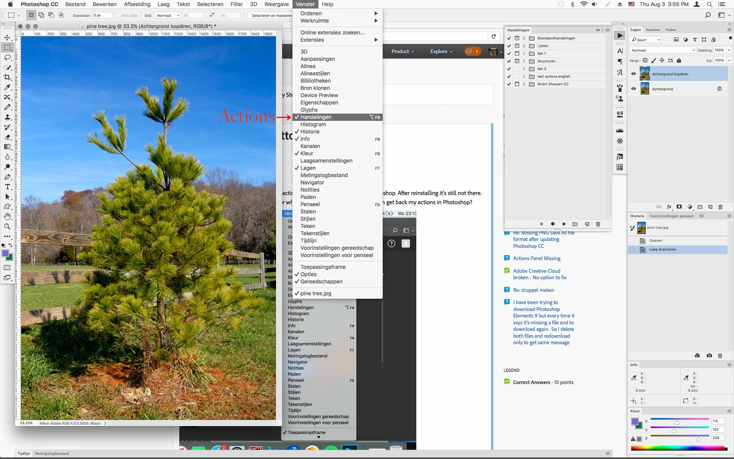Select the Openen history state
This screenshot has width=734, height=459.
pyautogui.click(x=656, y=241)
